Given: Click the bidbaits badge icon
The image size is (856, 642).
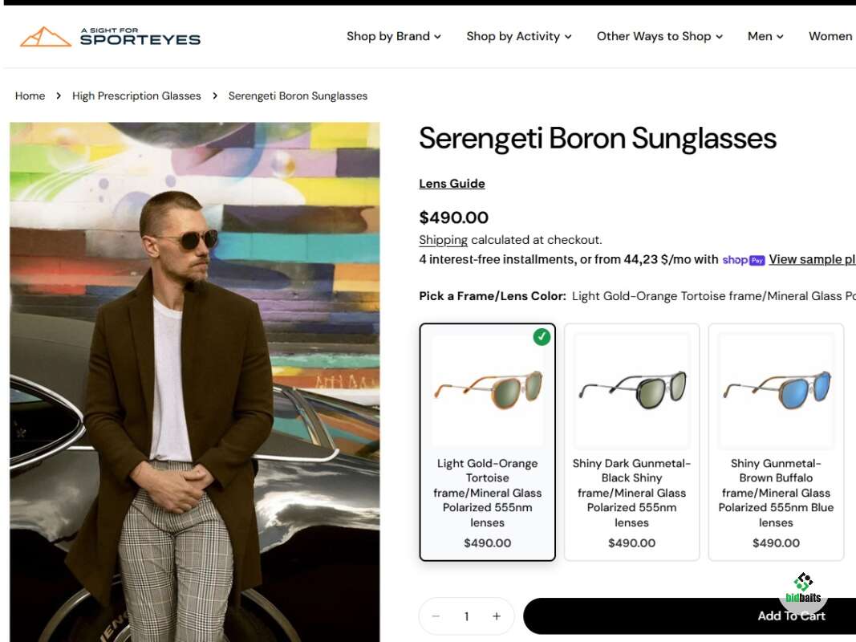Looking at the screenshot, I should click(x=803, y=588).
